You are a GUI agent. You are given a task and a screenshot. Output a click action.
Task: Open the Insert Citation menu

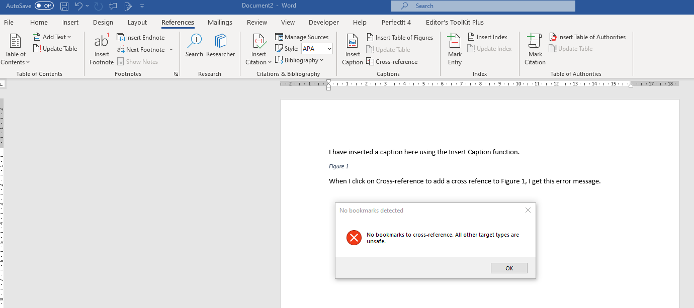point(258,50)
